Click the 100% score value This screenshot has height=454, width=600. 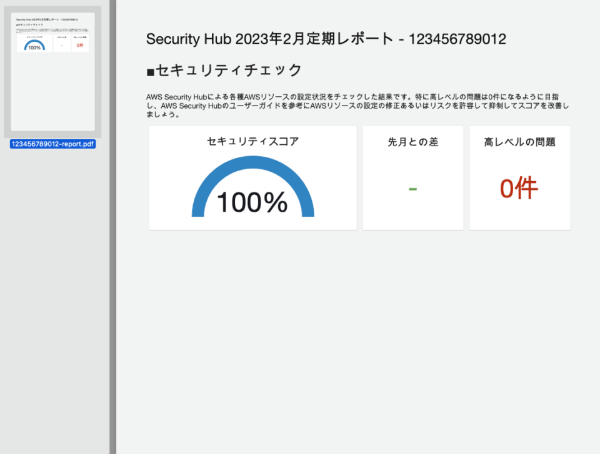[252, 202]
